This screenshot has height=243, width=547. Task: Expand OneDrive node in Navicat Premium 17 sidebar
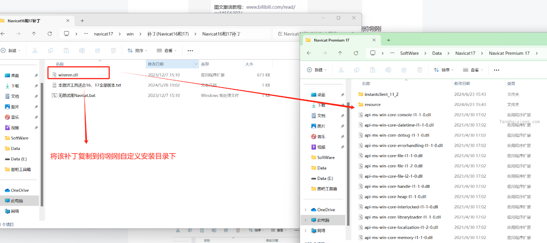[306, 210]
